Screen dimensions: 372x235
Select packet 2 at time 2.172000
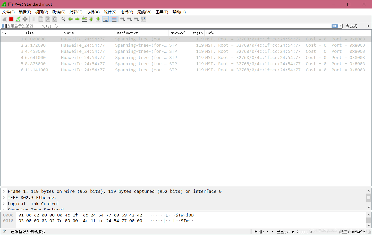coord(186,45)
